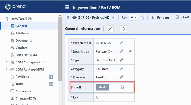Click the General Information edit pencil button
The image size is (191, 105).
[110, 29]
